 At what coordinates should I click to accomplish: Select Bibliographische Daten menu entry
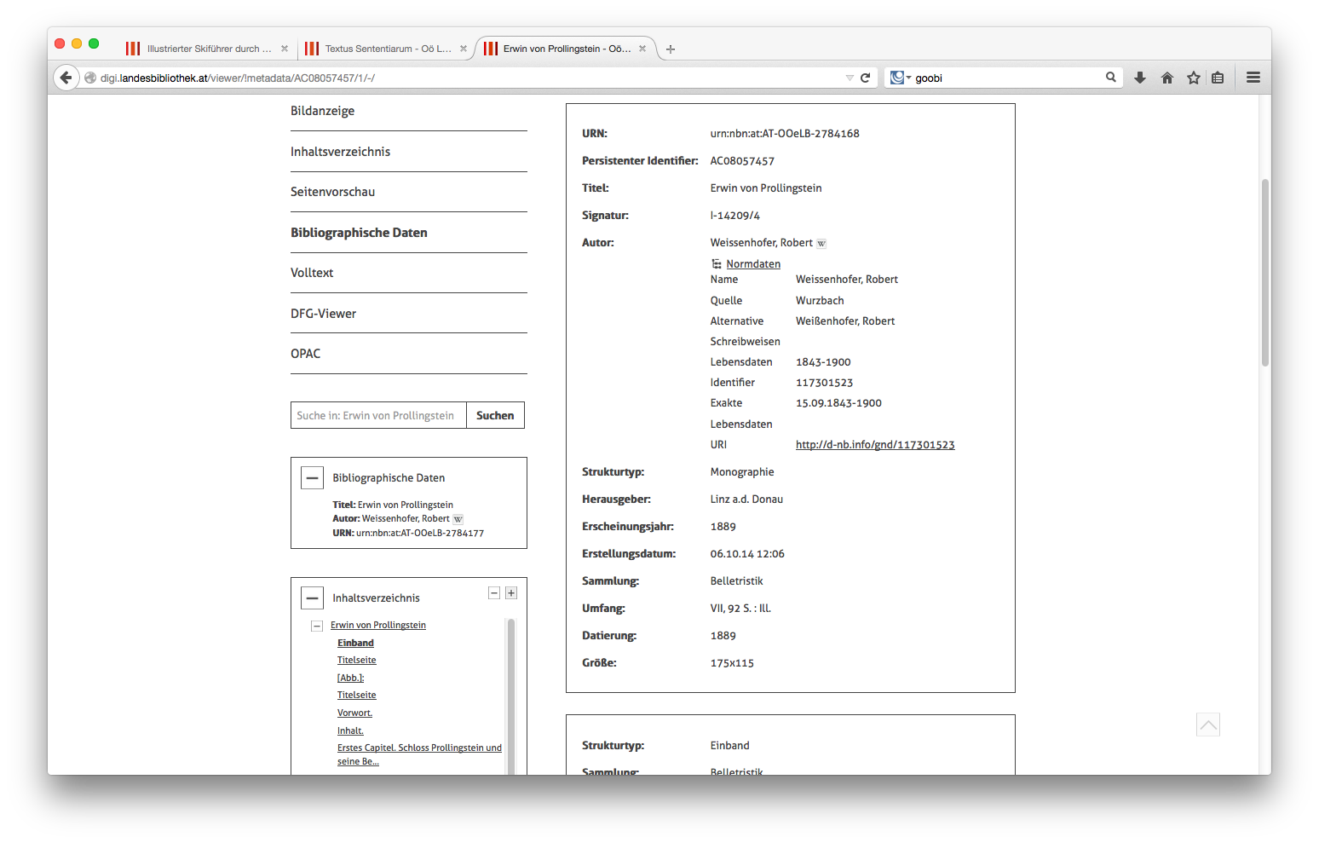(x=359, y=233)
